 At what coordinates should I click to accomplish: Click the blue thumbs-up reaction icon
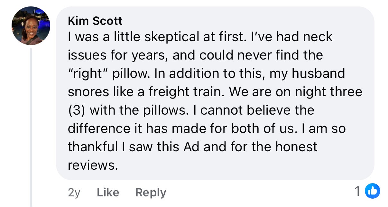click(372, 192)
